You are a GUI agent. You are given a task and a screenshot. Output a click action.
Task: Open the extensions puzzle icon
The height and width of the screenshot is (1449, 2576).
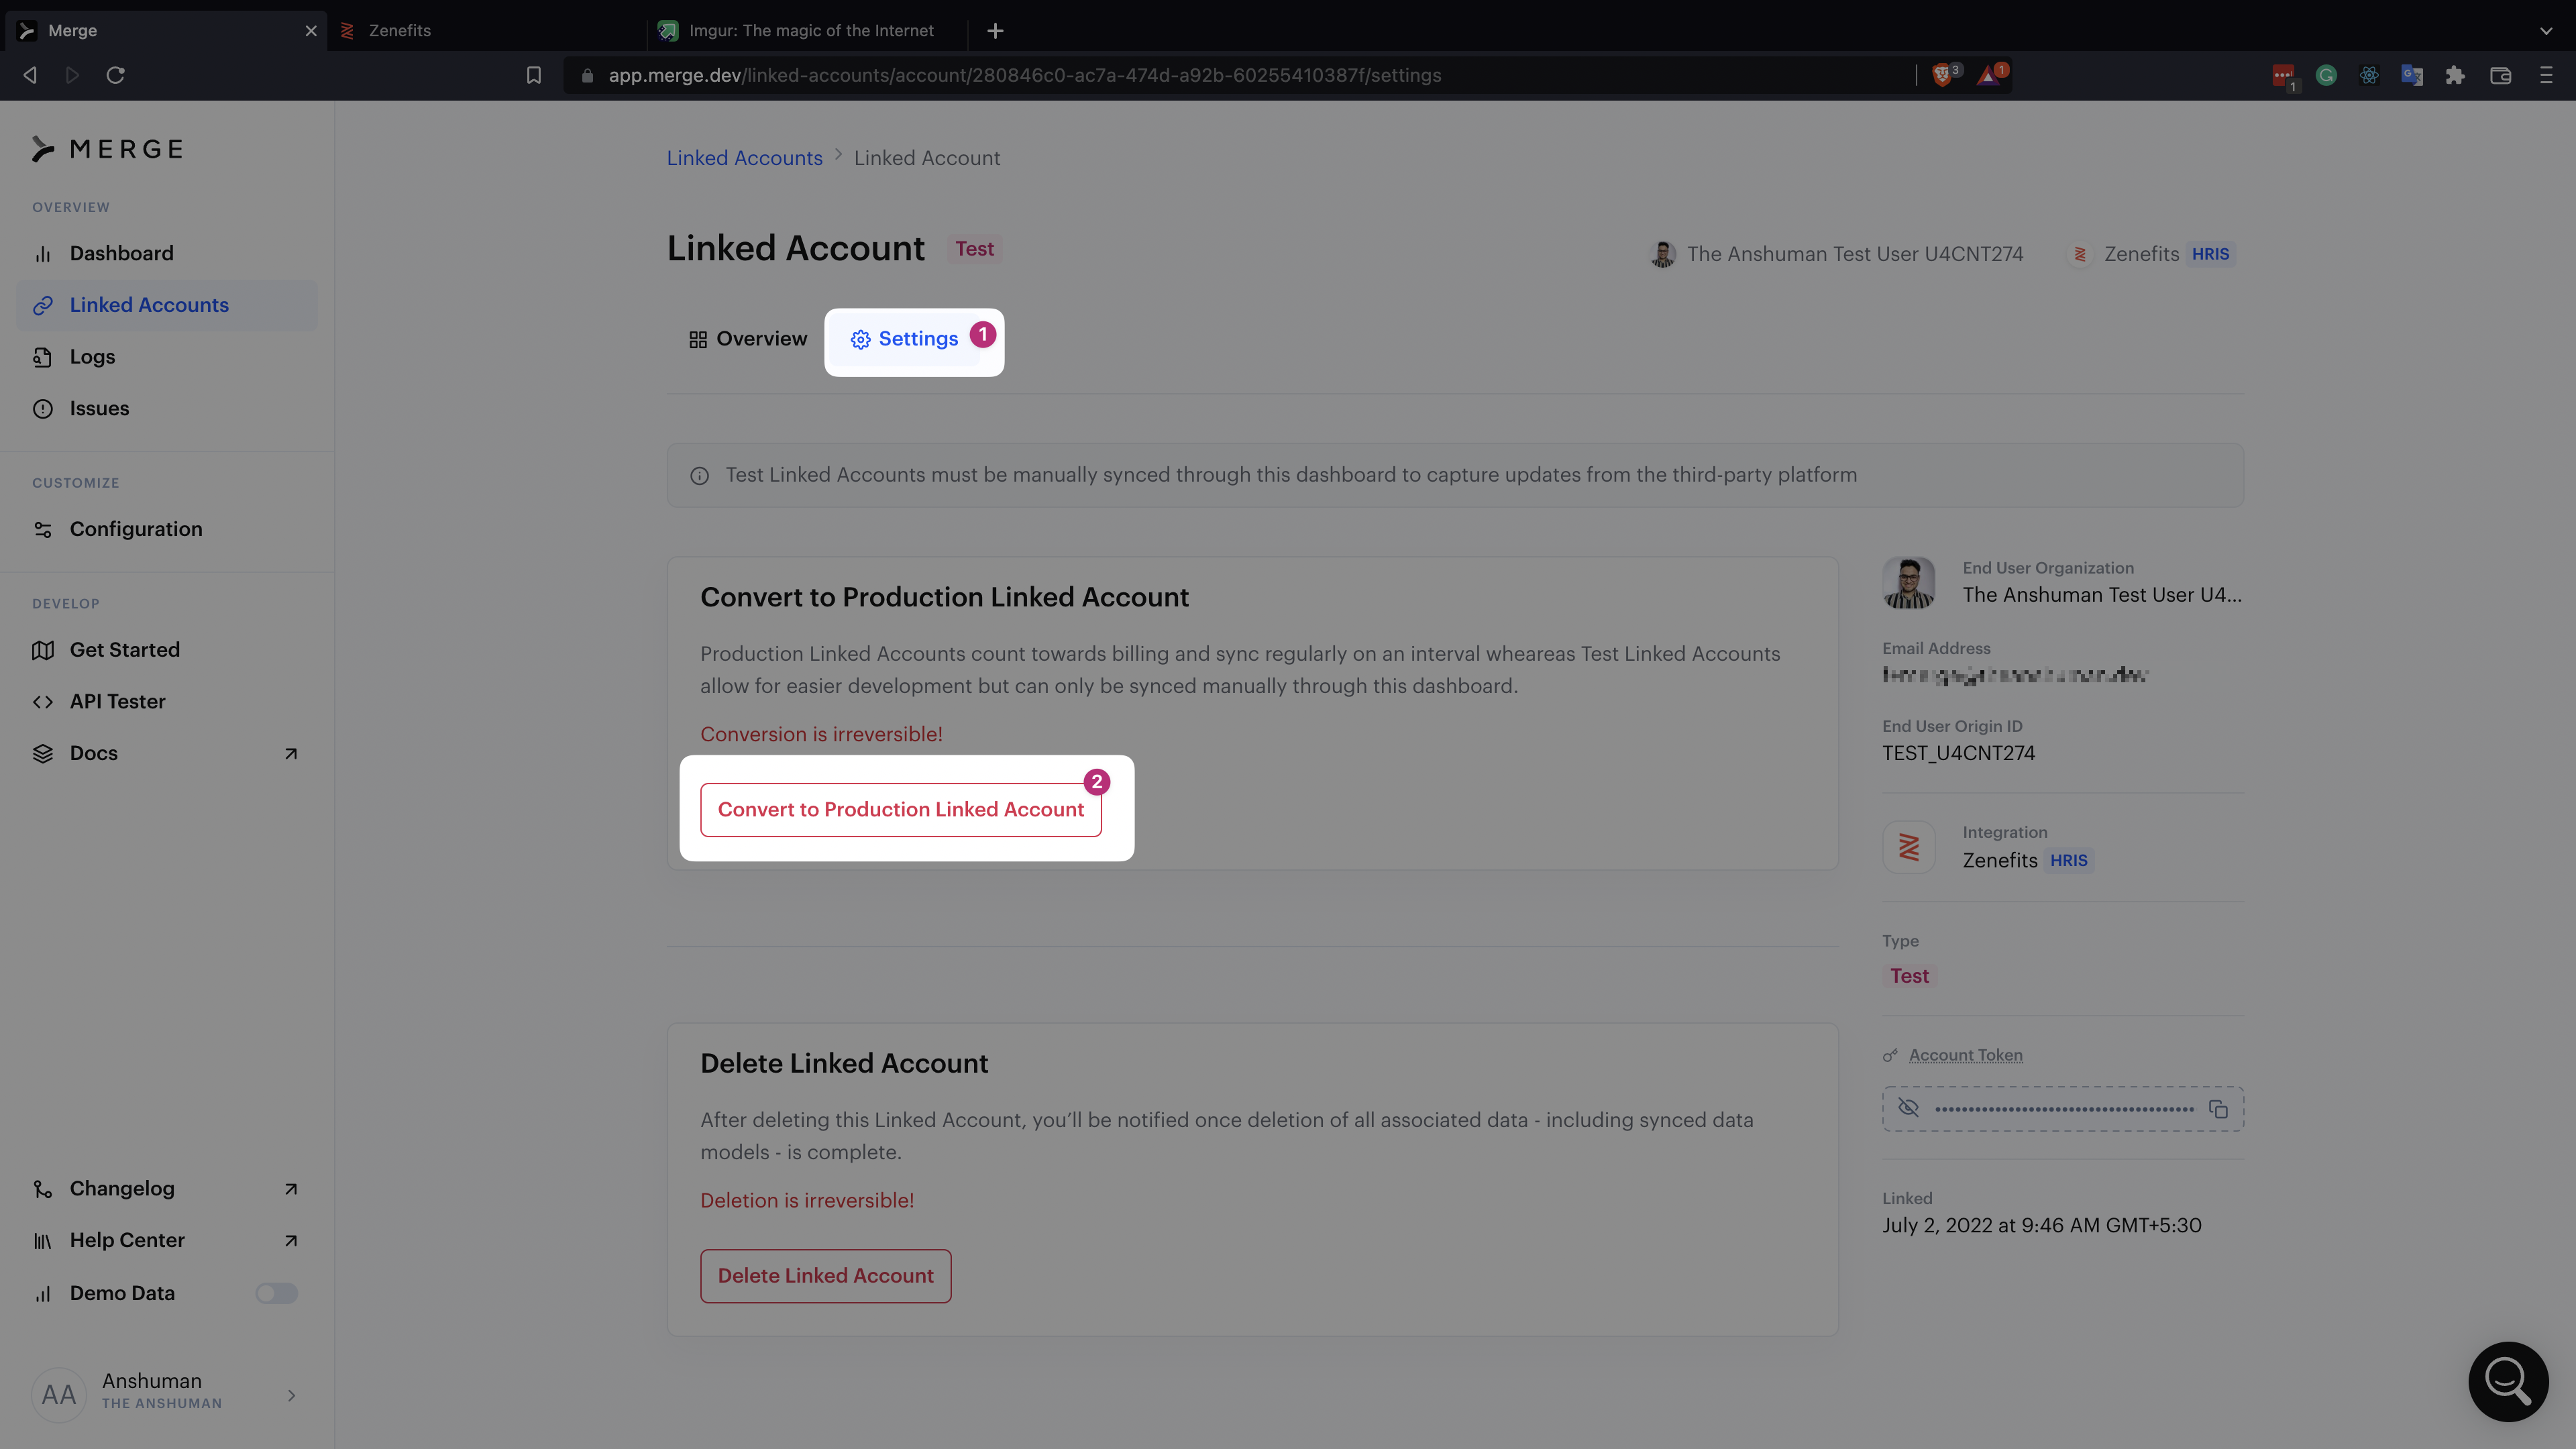[2455, 75]
